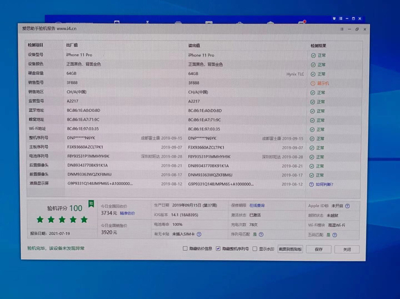Screen dimensions: 400x299
Task: Open the 在线查询 warranty lookup link
Action: pyautogui.click(x=255, y=206)
